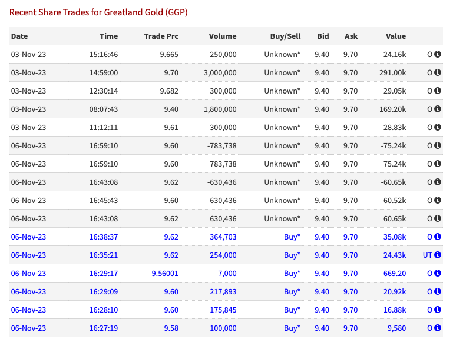
Task: Open info icon on 3,000,000 volume trade
Action: coord(438,72)
